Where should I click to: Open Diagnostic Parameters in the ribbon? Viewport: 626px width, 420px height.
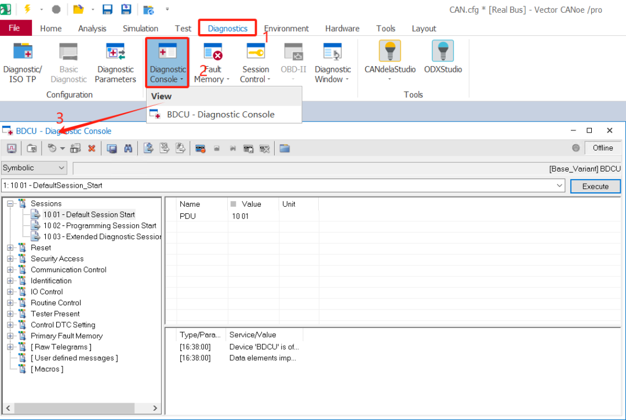coord(115,63)
